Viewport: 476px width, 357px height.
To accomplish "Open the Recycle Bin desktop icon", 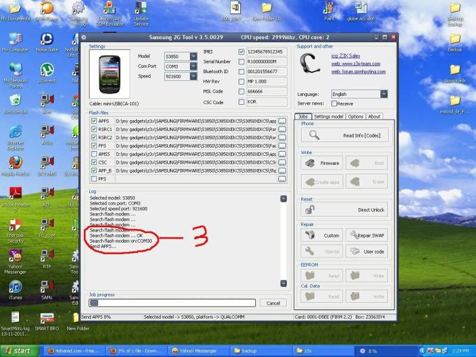I will tap(15, 102).
